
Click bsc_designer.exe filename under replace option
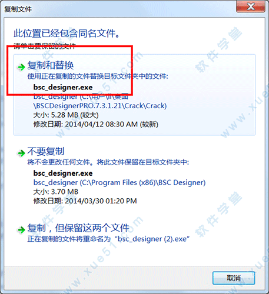[x=63, y=87]
